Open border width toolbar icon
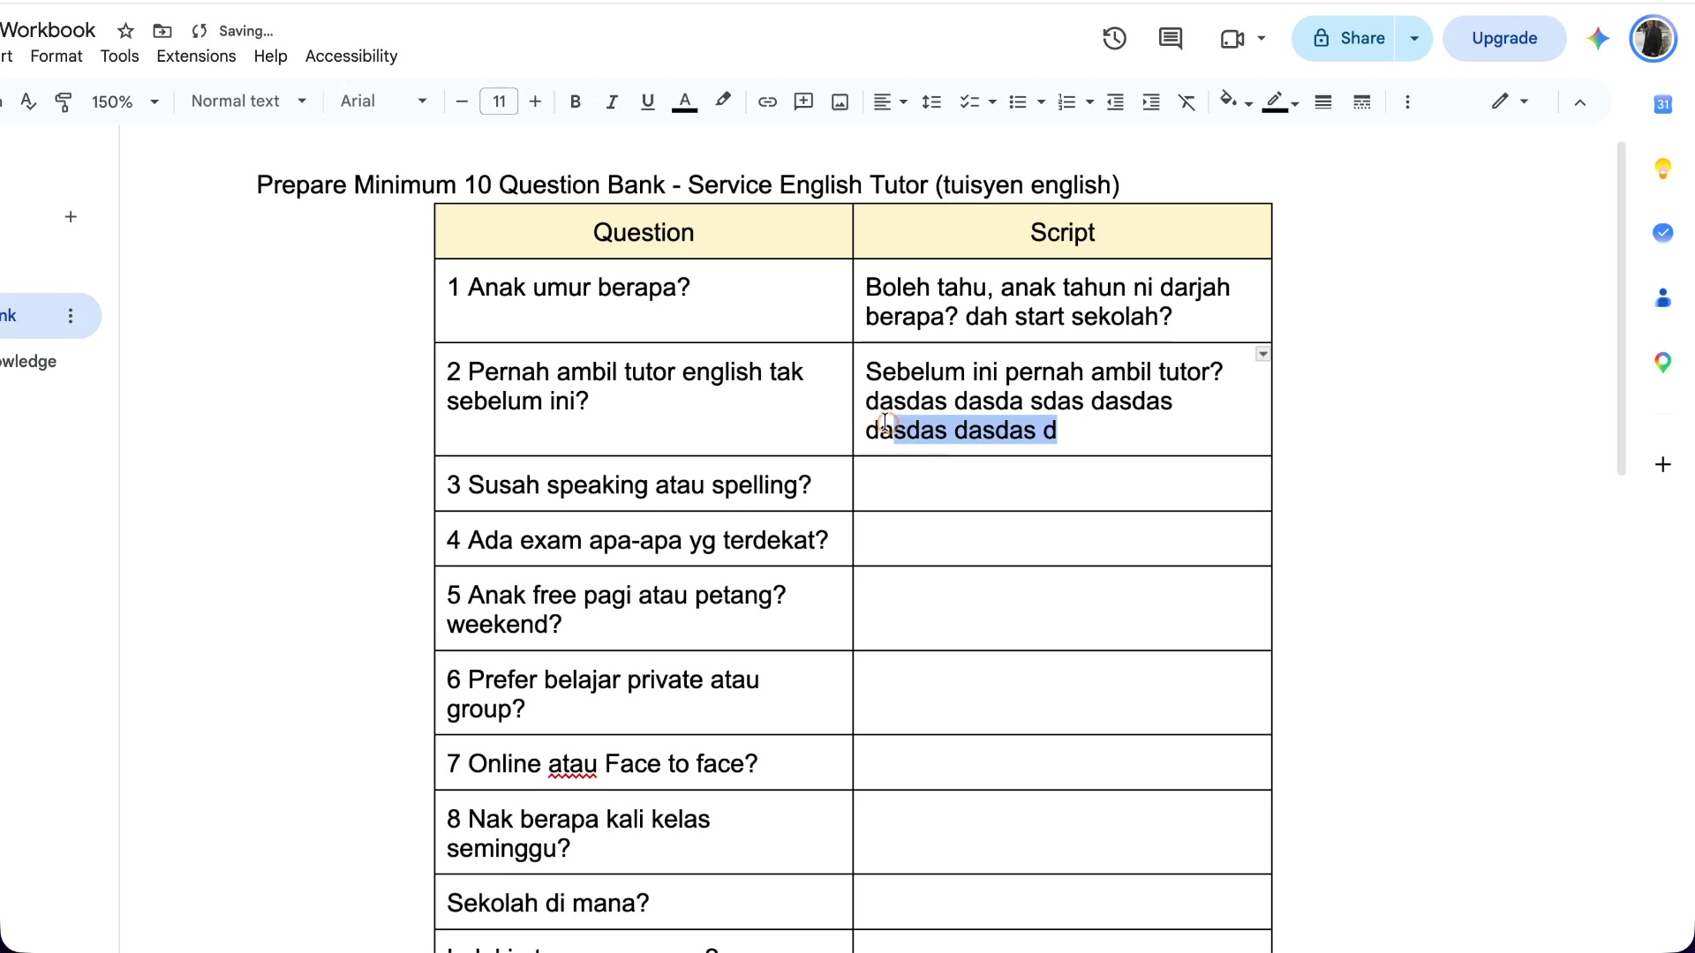This screenshot has height=953, width=1695. 1323,101
